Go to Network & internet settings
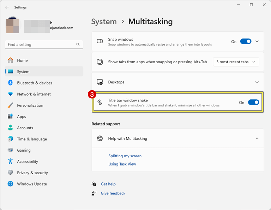 tap(44, 94)
